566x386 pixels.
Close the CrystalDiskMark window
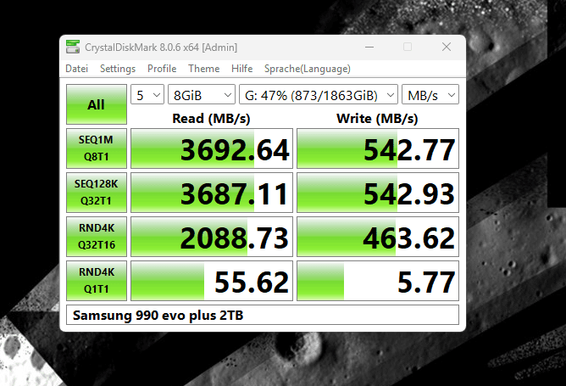447,47
